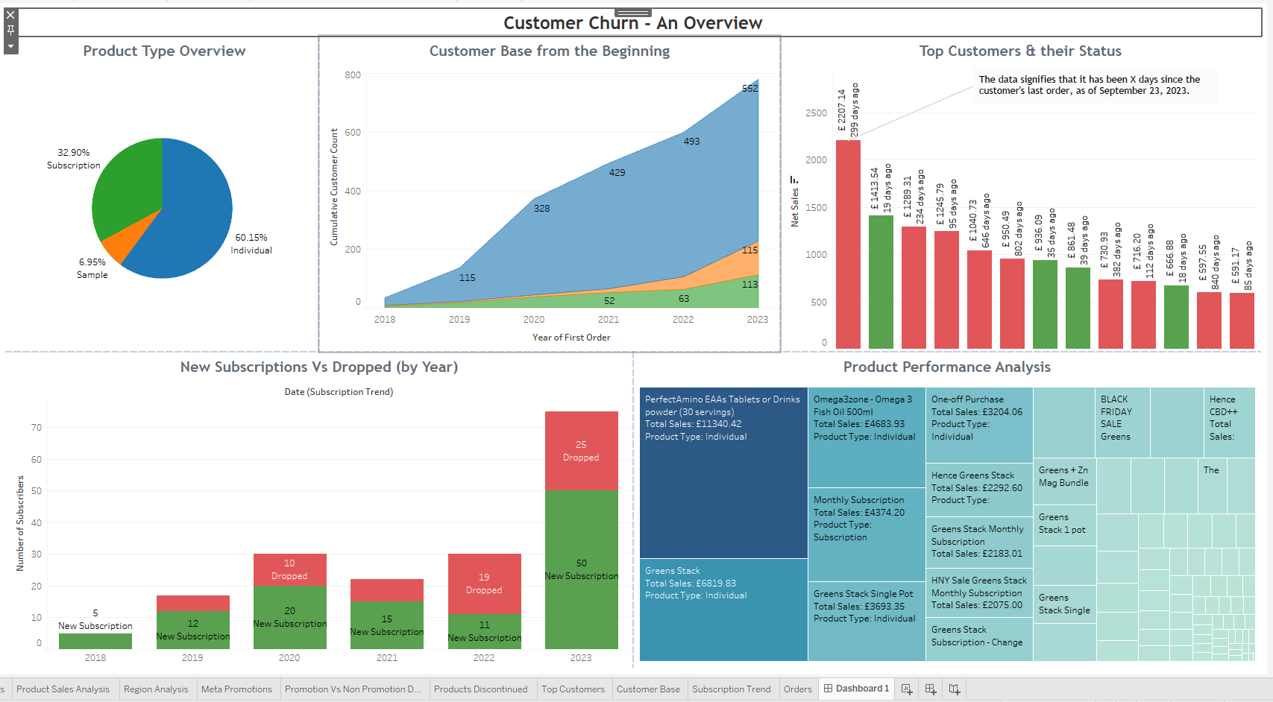Click the New Worksheet icon

[x=906, y=689]
